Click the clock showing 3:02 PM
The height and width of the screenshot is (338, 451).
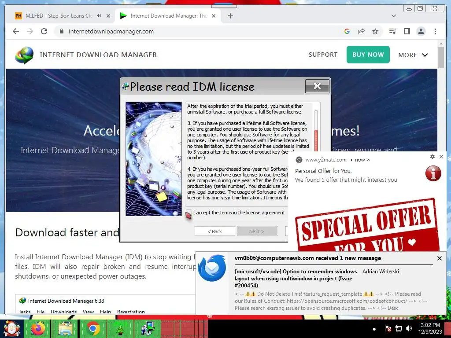[x=430, y=325]
